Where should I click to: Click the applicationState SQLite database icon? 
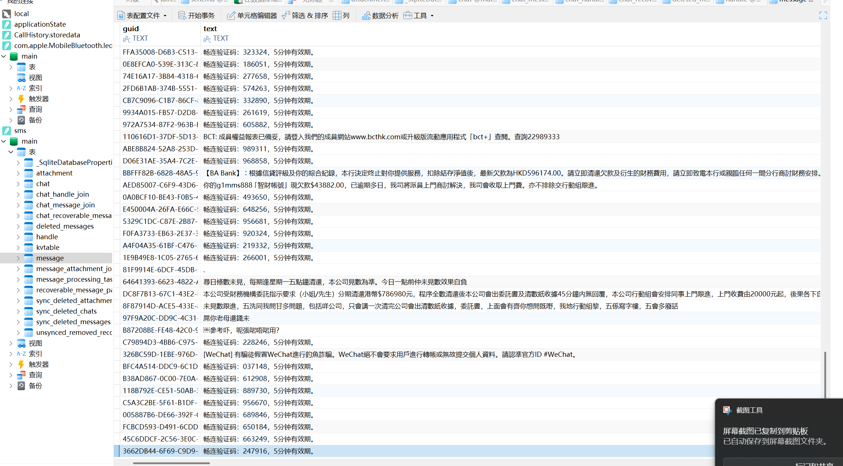(x=6, y=24)
